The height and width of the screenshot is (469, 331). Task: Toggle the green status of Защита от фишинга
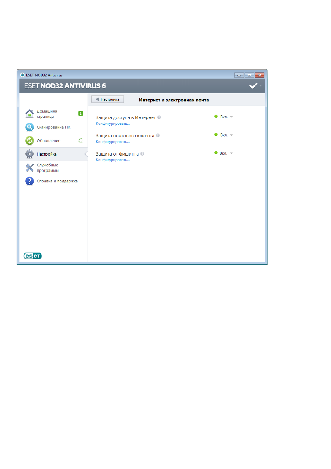pyautogui.click(x=216, y=153)
